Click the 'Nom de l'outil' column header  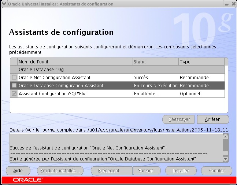[x=75, y=62]
